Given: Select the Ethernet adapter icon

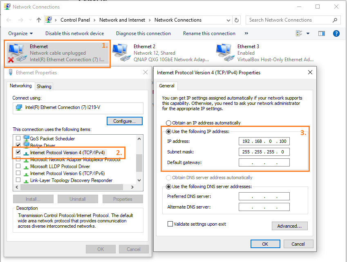Looking at the screenshot, I should (17, 53).
